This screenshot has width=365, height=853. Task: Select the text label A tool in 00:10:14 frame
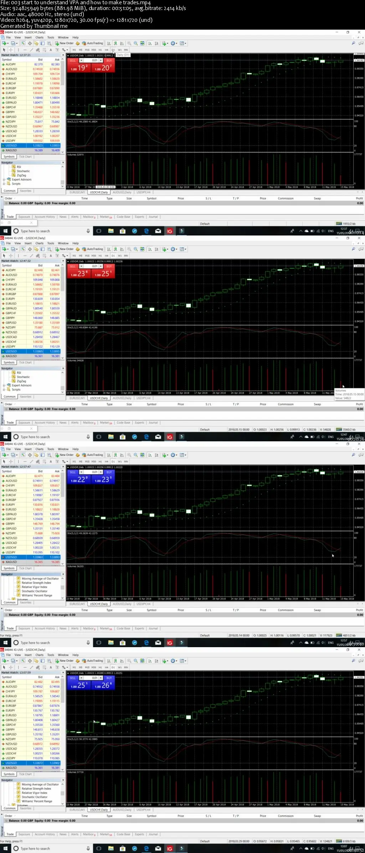(51, 50)
